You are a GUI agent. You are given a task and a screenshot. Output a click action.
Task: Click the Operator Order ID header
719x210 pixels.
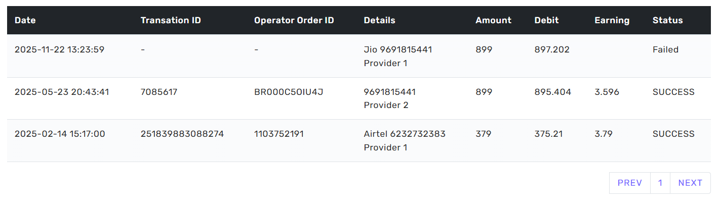(x=294, y=21)
